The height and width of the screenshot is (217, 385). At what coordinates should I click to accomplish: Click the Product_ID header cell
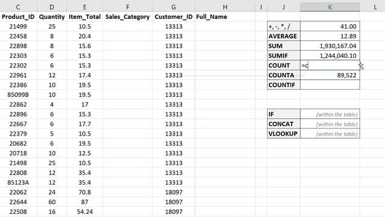tap(18, 17)
